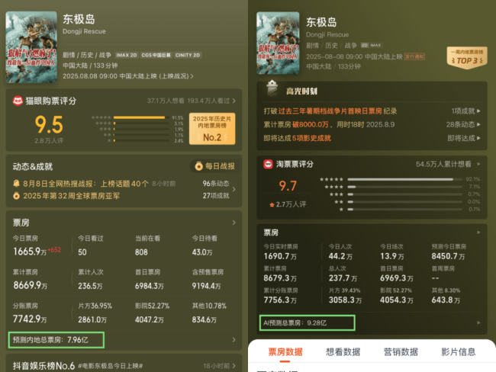The width and height of the screenshot is (496, 372).
Task: Click the clapperboard icon next to 高光时刻
Action: click(272, 88)
